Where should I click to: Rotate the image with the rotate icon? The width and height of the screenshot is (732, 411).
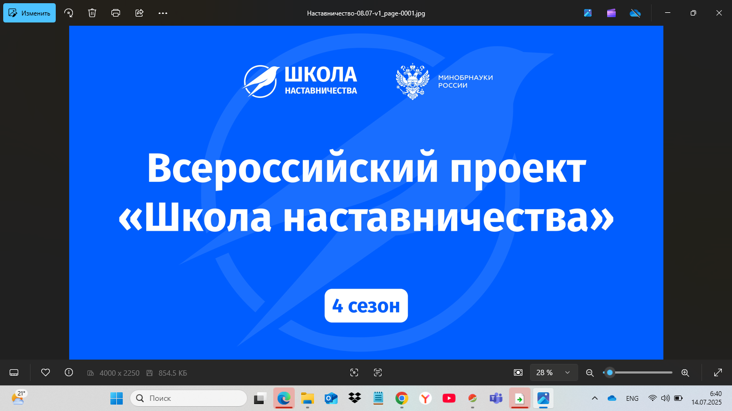click(69, 13)
